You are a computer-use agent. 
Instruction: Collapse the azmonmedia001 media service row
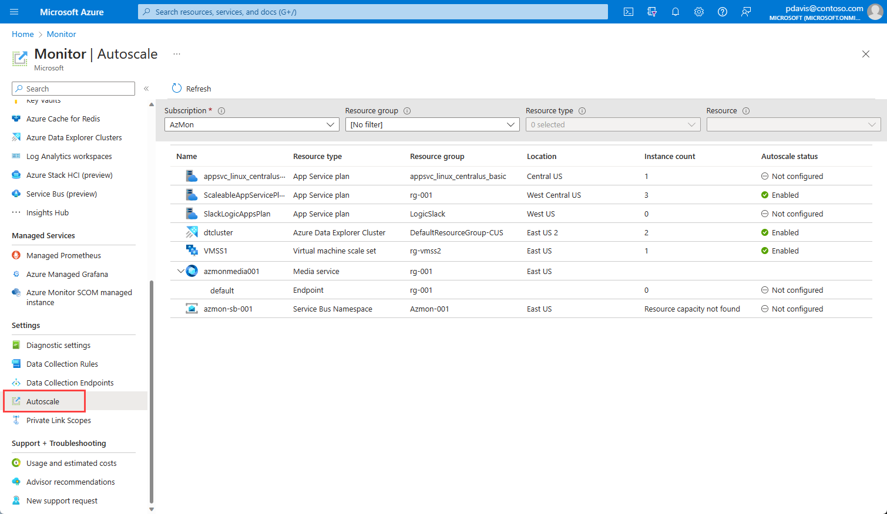[x=181, y=270]
